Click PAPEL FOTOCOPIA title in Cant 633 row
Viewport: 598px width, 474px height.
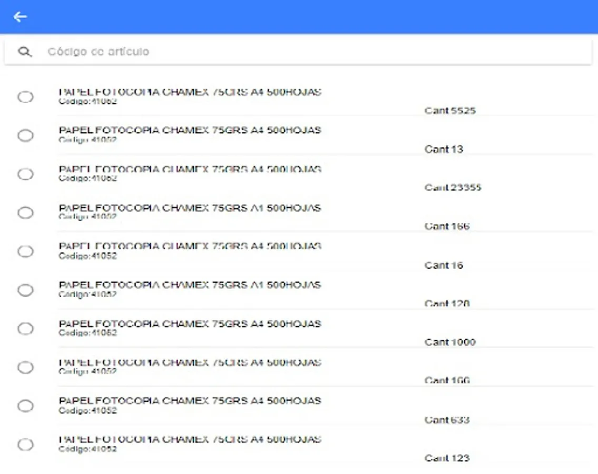190,401
